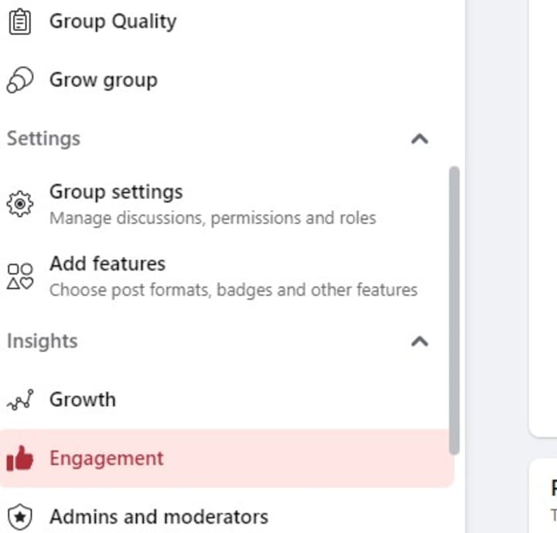The width and height of the screenshot is (557, 533).
Task: Open Admins and moderators insights label
Action: [159, 517]
